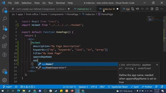Open the Go menu

pos(44,3)
